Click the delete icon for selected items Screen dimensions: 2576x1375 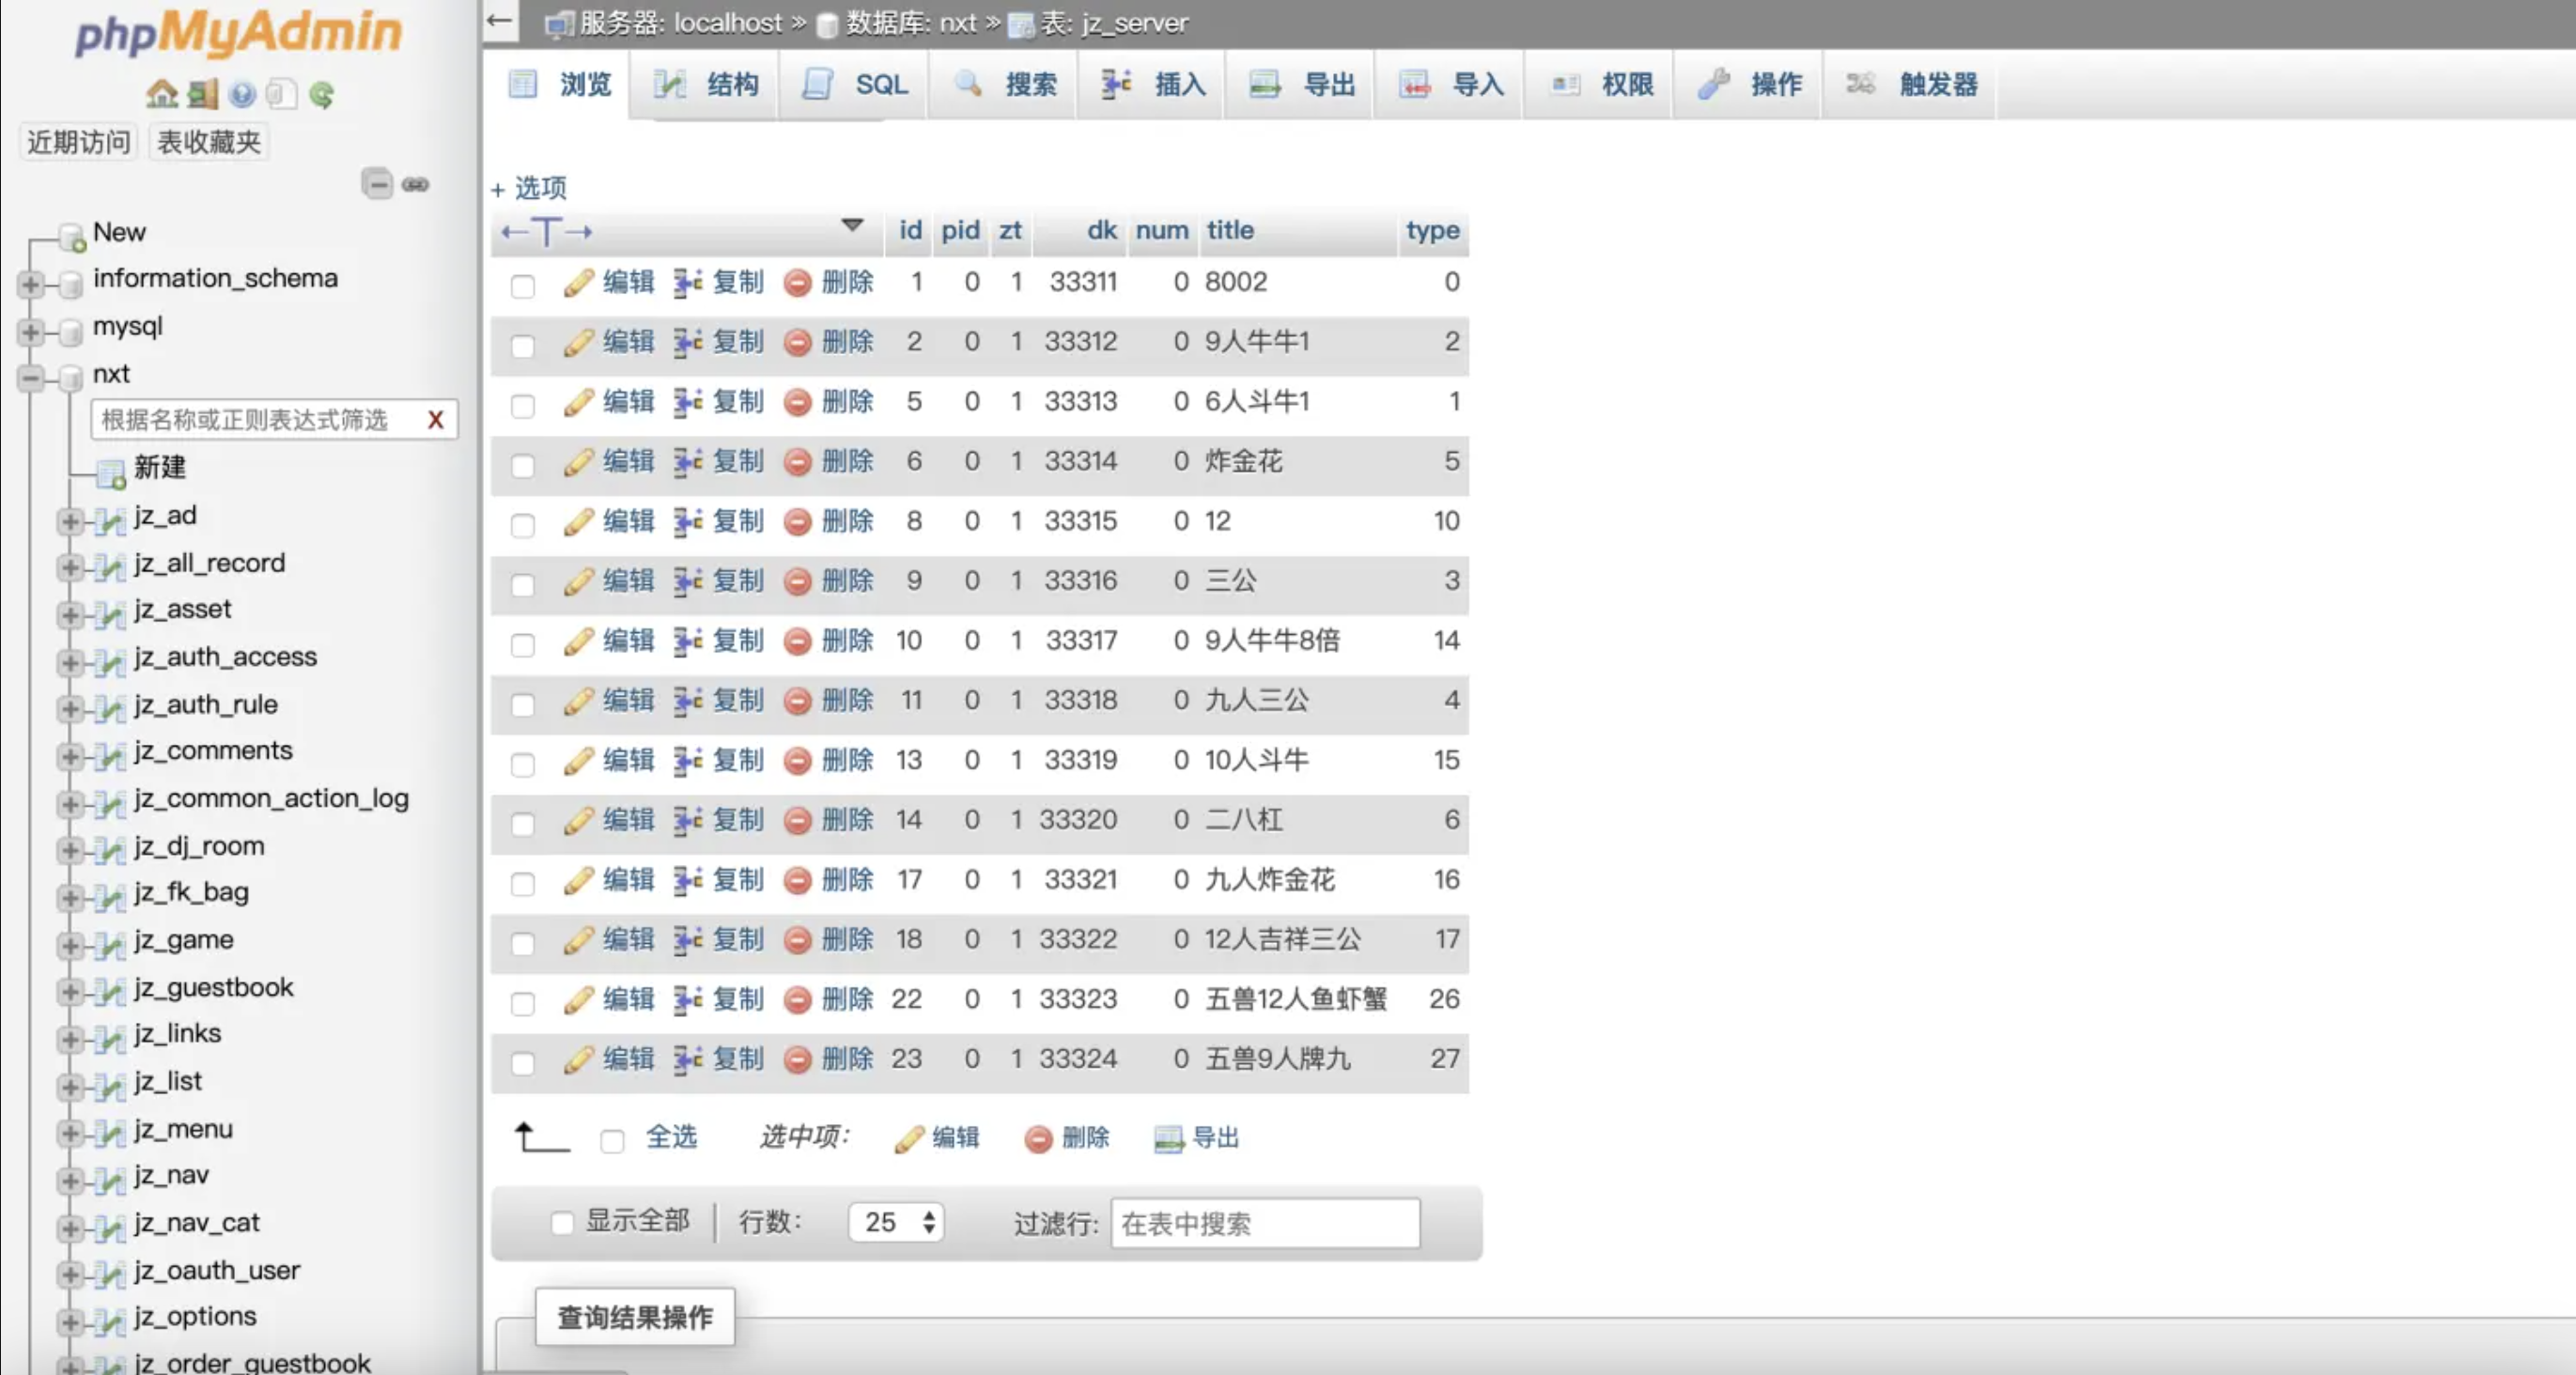[1038, 1139]
